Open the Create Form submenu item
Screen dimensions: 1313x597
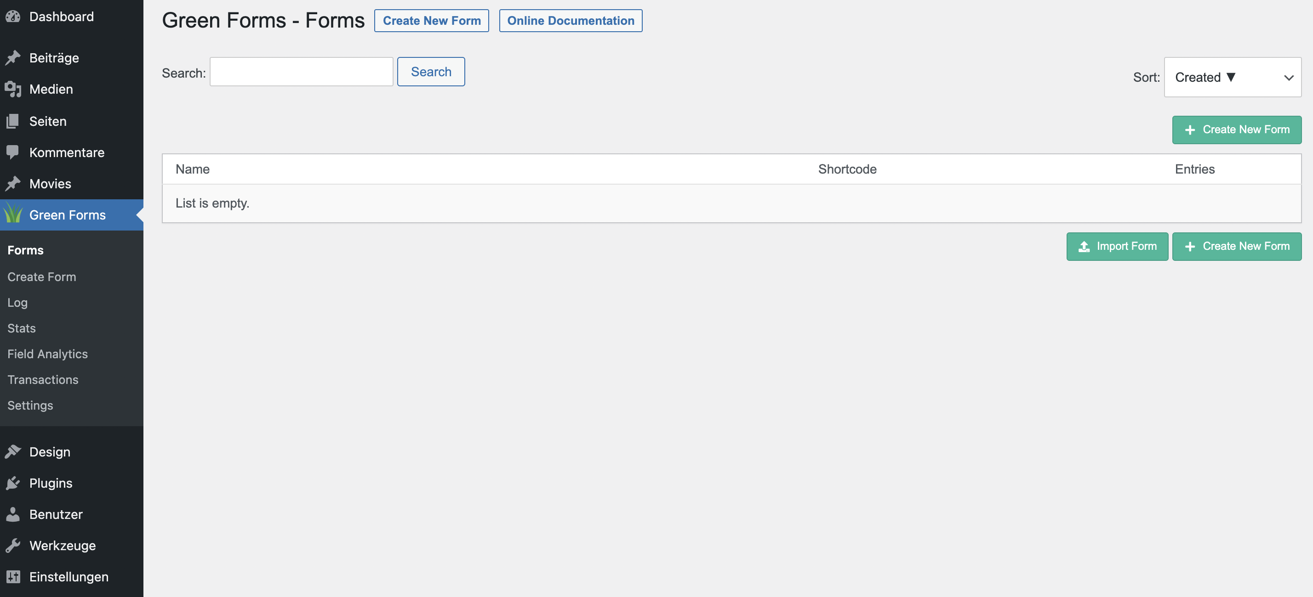pos(42,277)
